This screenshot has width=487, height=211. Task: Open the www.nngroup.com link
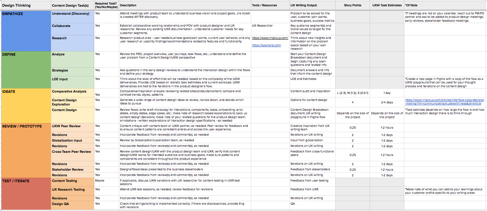point(270,38)
